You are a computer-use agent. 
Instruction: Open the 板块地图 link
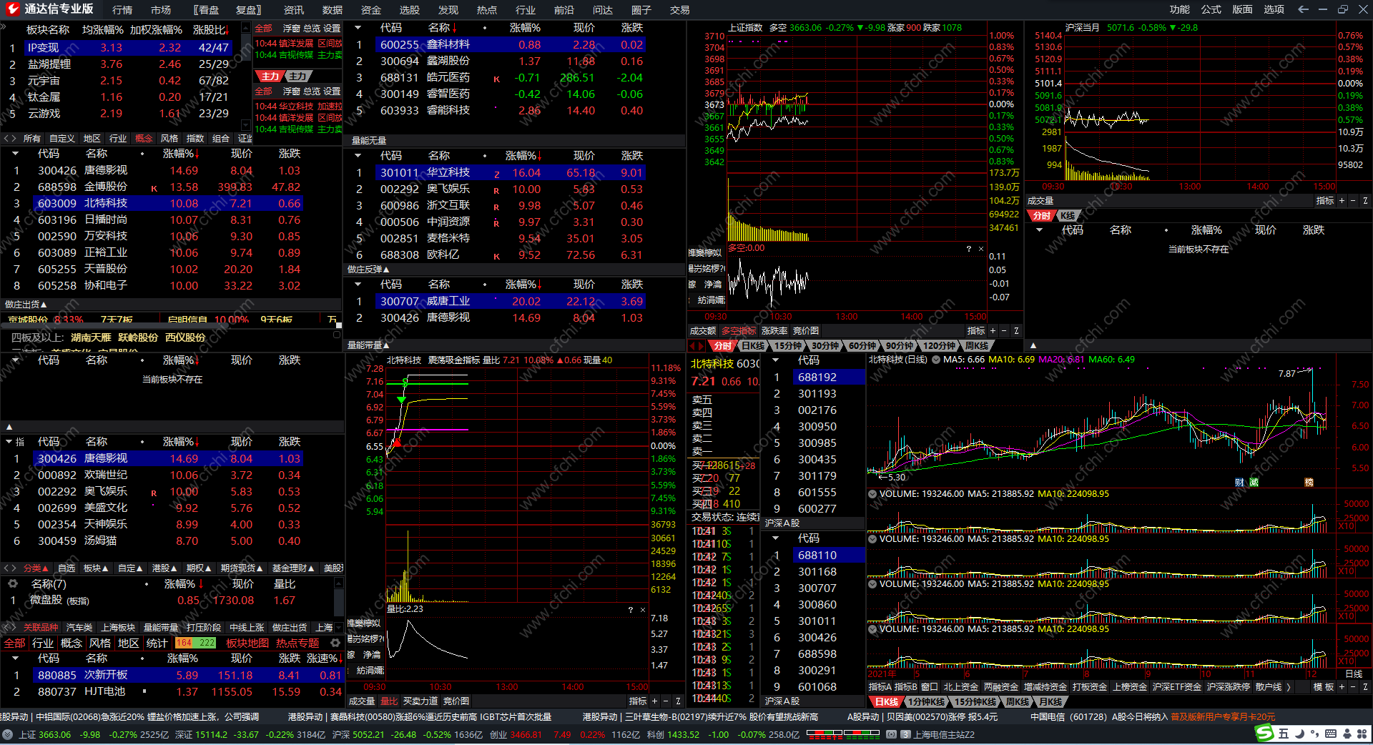pos(247,643)
